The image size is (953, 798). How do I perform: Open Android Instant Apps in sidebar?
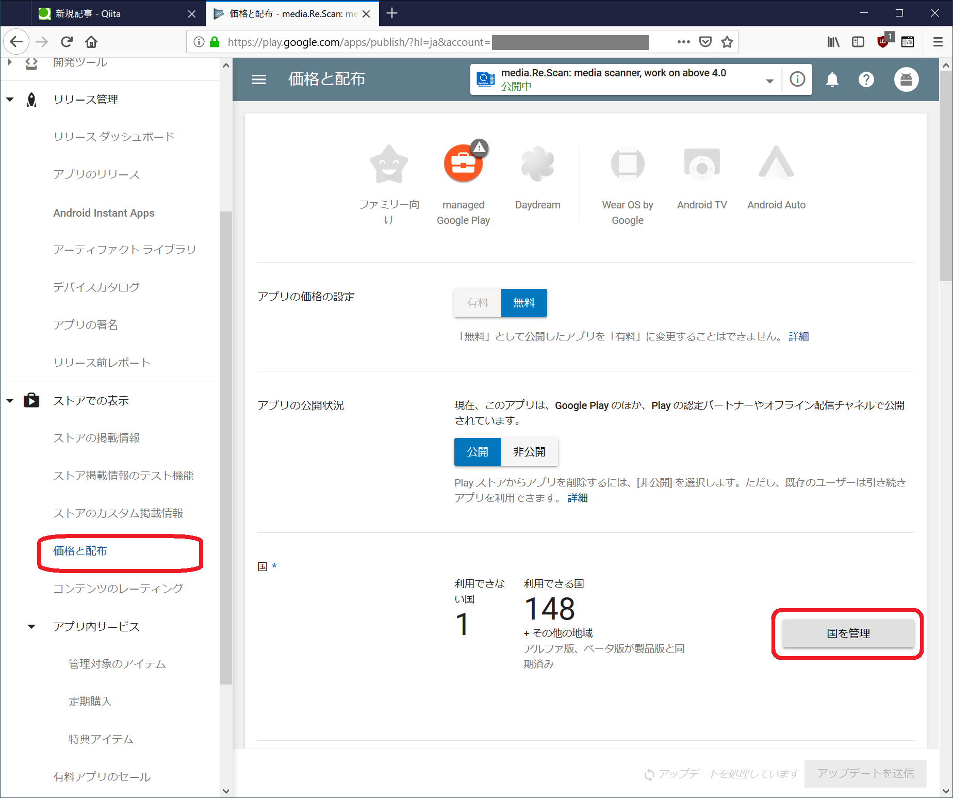[x=104, y=213]
